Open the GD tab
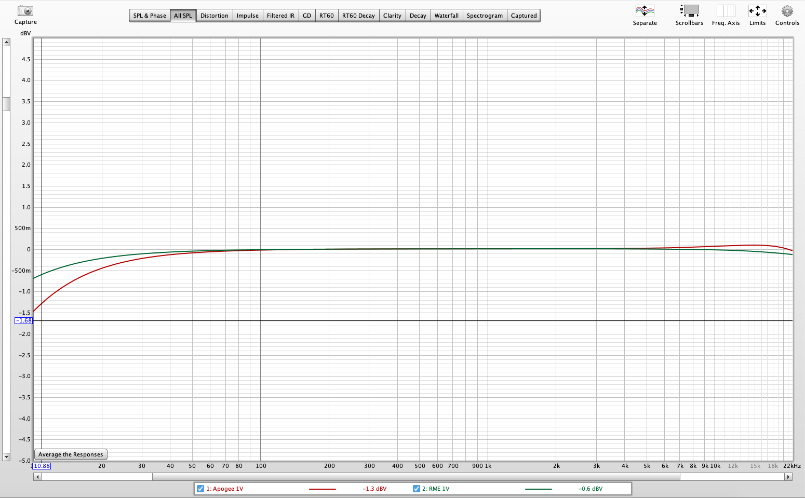Image resolution: width=805 pixels, height=498 pixels. pyautogui.click(x=307, y=16)
